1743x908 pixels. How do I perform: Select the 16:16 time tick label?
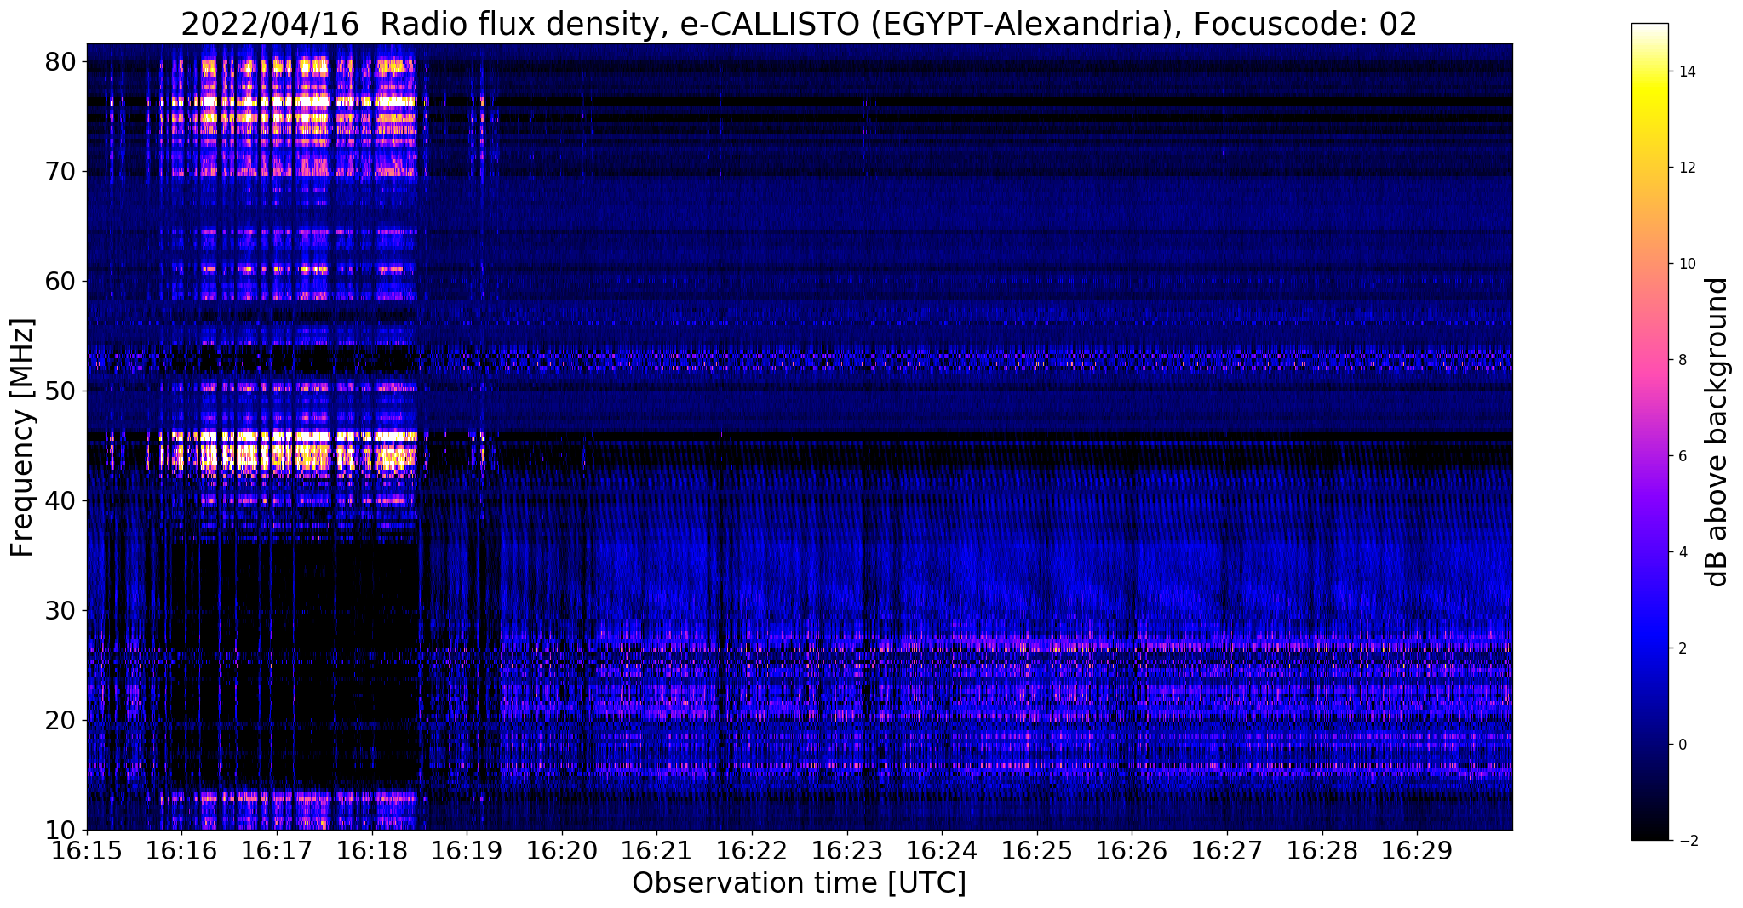(182, 850)
